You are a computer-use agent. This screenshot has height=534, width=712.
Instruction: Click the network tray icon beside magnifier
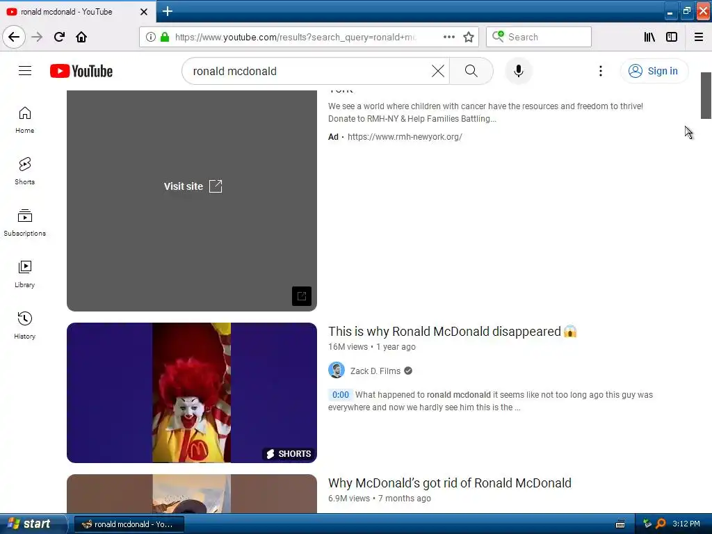(x=647, y=524)
